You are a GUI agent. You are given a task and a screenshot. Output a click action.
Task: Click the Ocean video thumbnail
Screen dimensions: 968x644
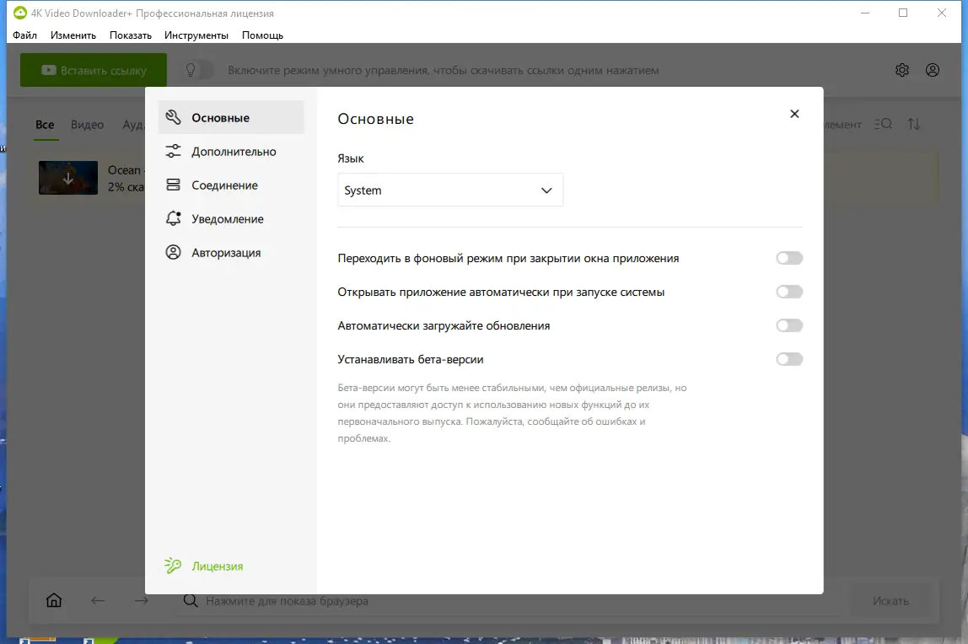[68, 178]
